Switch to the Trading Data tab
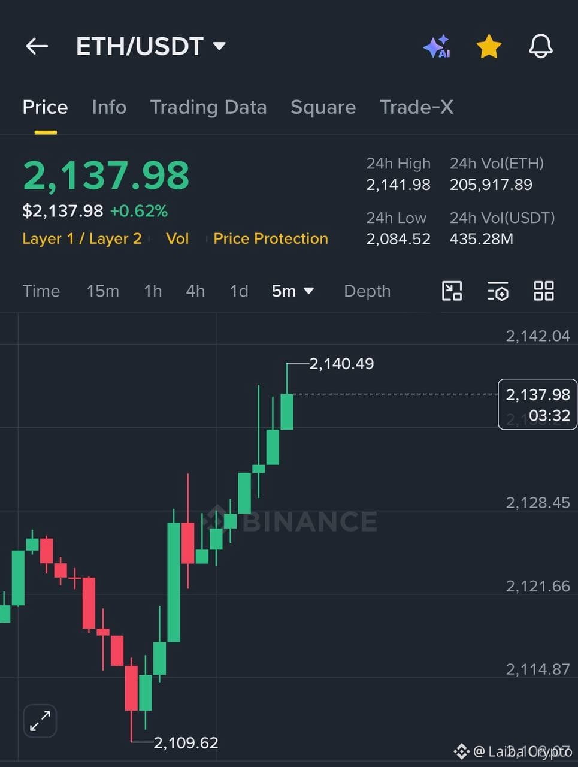Image resolution: width=578 pixels, height=767 pixels. 208,107
